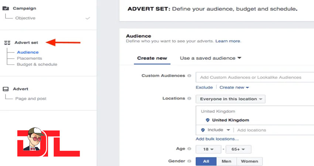Click the Age info icon
This screenshot has height=166, width=314.
(x=189, y=149)
